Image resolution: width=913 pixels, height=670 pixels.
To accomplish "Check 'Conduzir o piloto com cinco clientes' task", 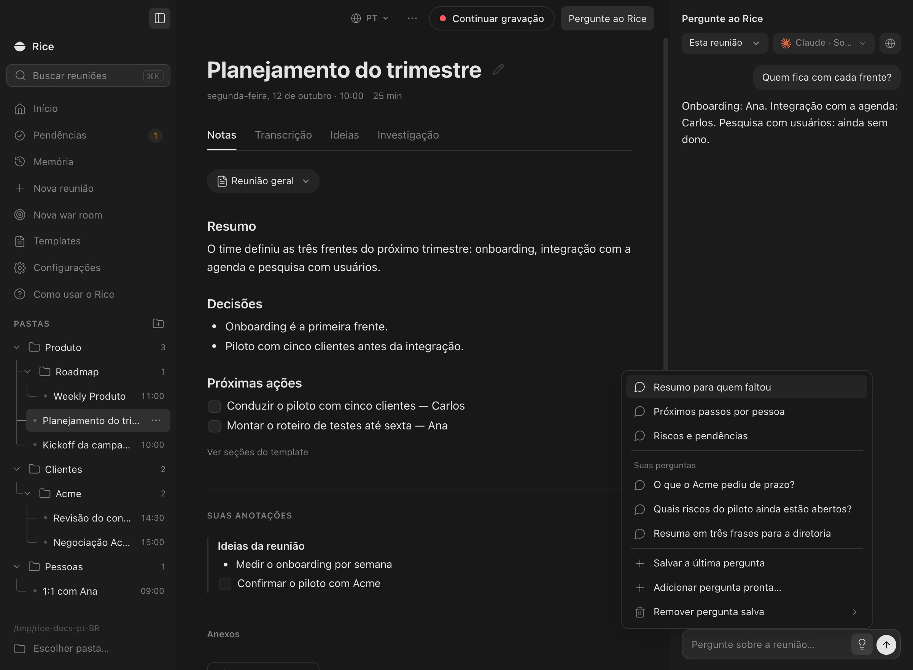I will 215,406.
